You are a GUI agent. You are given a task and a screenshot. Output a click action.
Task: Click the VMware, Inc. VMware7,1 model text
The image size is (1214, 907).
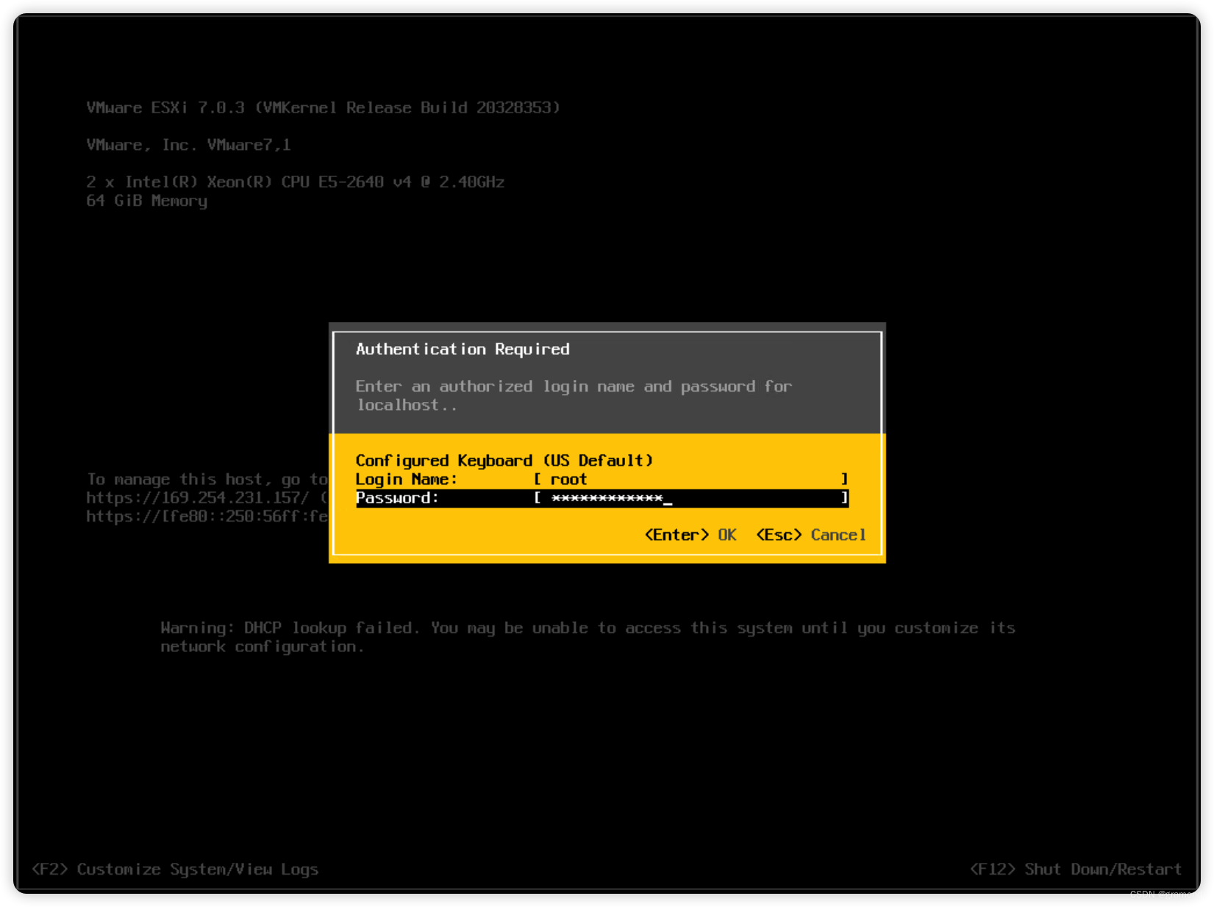click(x=188, y=145)
